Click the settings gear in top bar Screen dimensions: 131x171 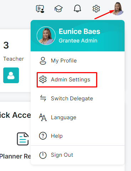point(96,9)
